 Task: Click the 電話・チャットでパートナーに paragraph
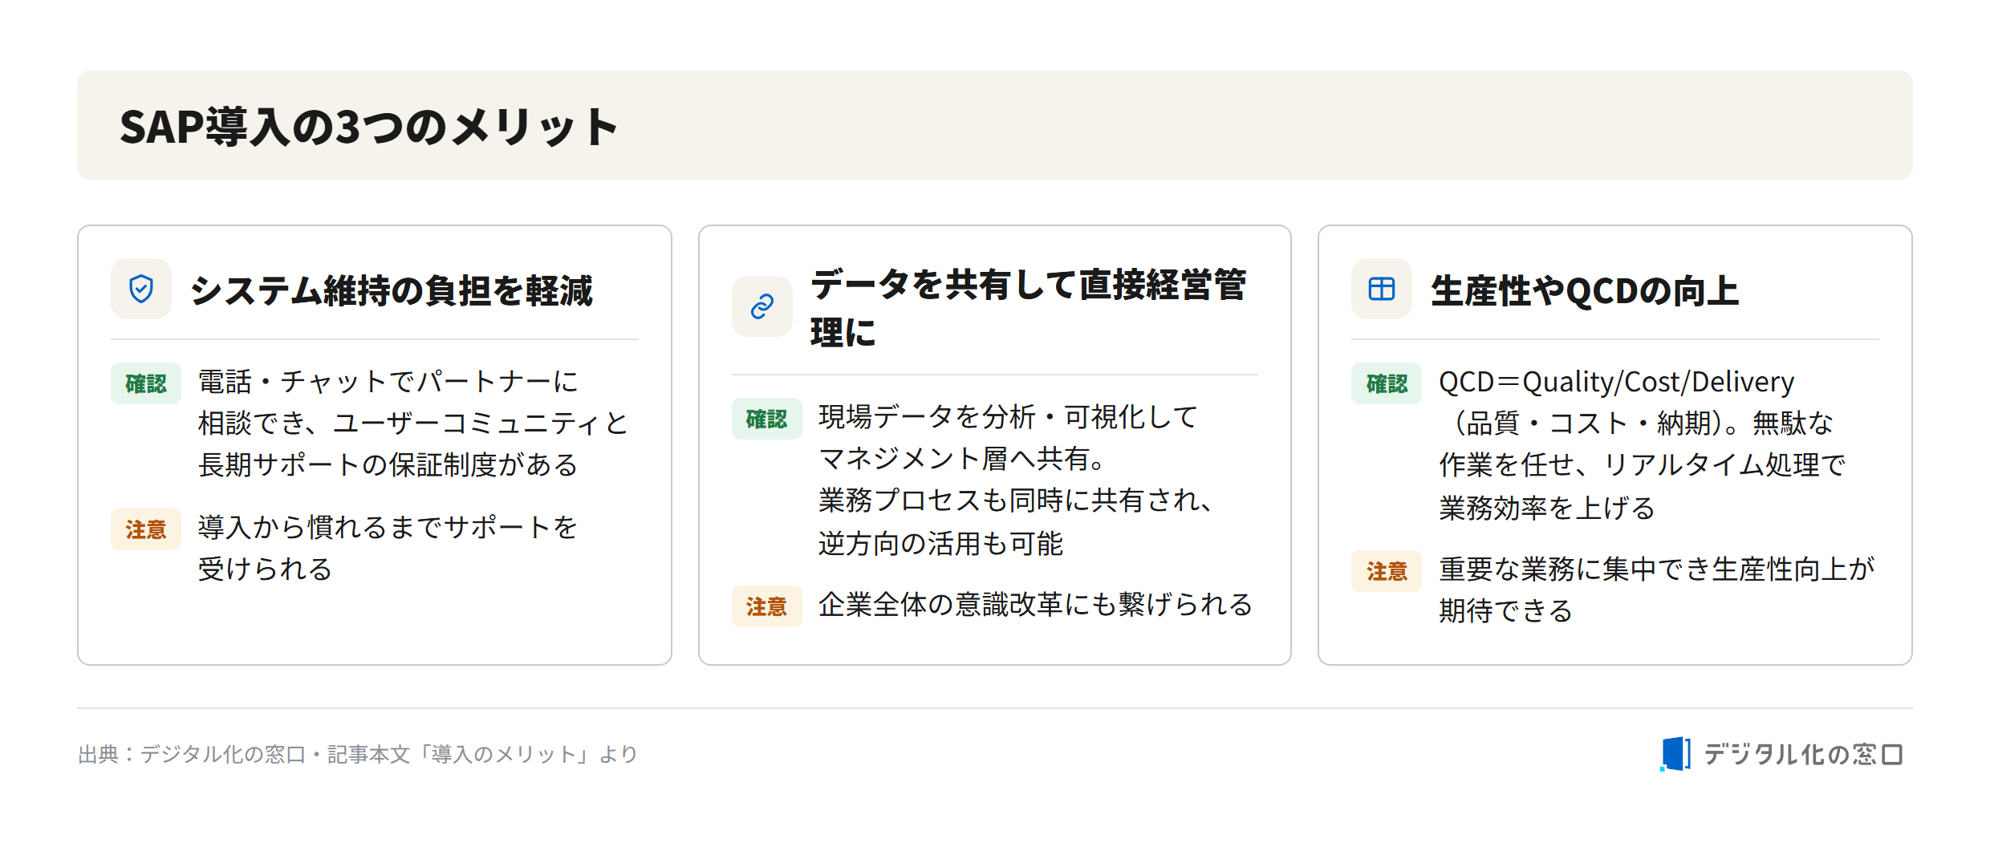point(413,423)
